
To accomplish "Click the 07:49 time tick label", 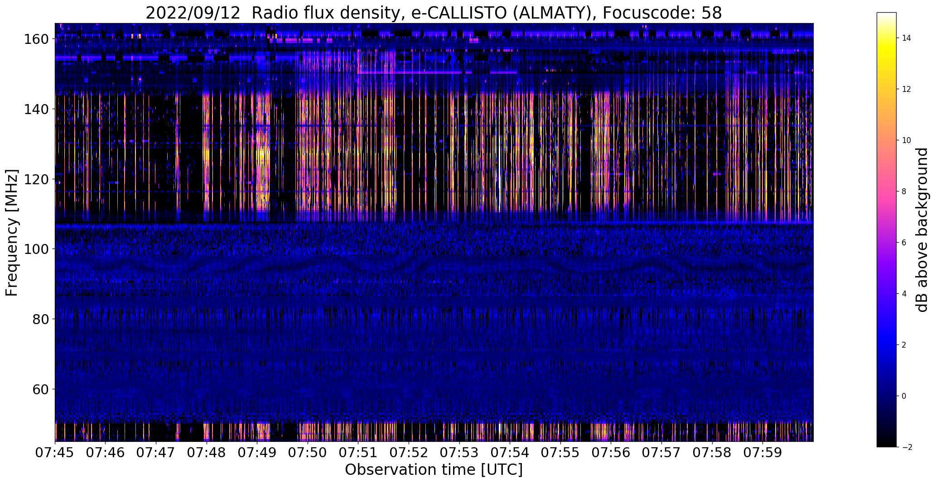I will pyautogui.click(x=257, y=453).
